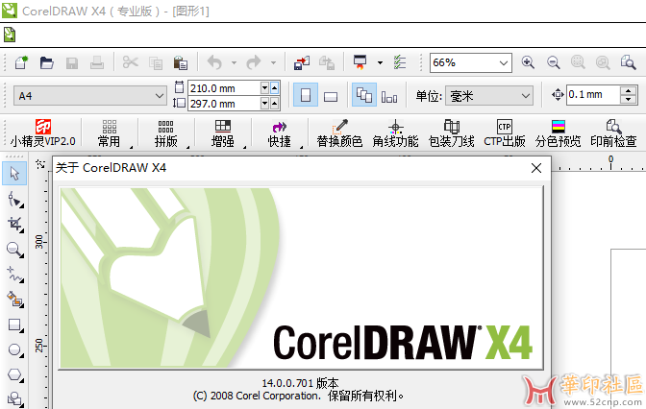Click the Save disk icon
The image size is (646, 409).
pos(72,63)
